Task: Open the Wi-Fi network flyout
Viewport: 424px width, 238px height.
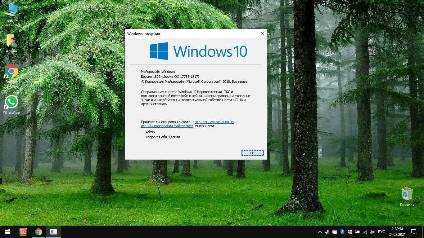Action: pos(365,232)
